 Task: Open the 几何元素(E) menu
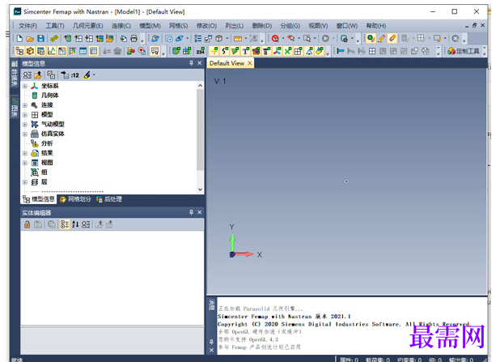[88, 26]
